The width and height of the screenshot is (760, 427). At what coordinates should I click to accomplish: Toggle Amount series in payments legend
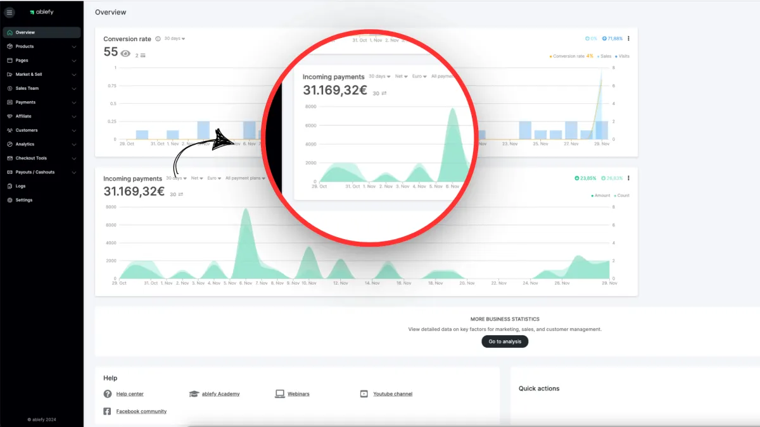point(600,195)
